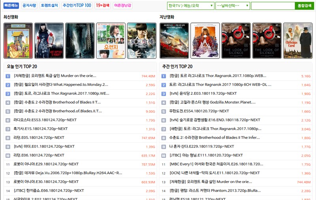Image resolution: width=316 pixels, height=200 pixels.
Task: Click rank 9 badge beside [tvN] 마더.E01
Action: [8, 147]
